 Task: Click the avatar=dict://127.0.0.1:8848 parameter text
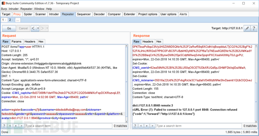click(x=20, y=118)
